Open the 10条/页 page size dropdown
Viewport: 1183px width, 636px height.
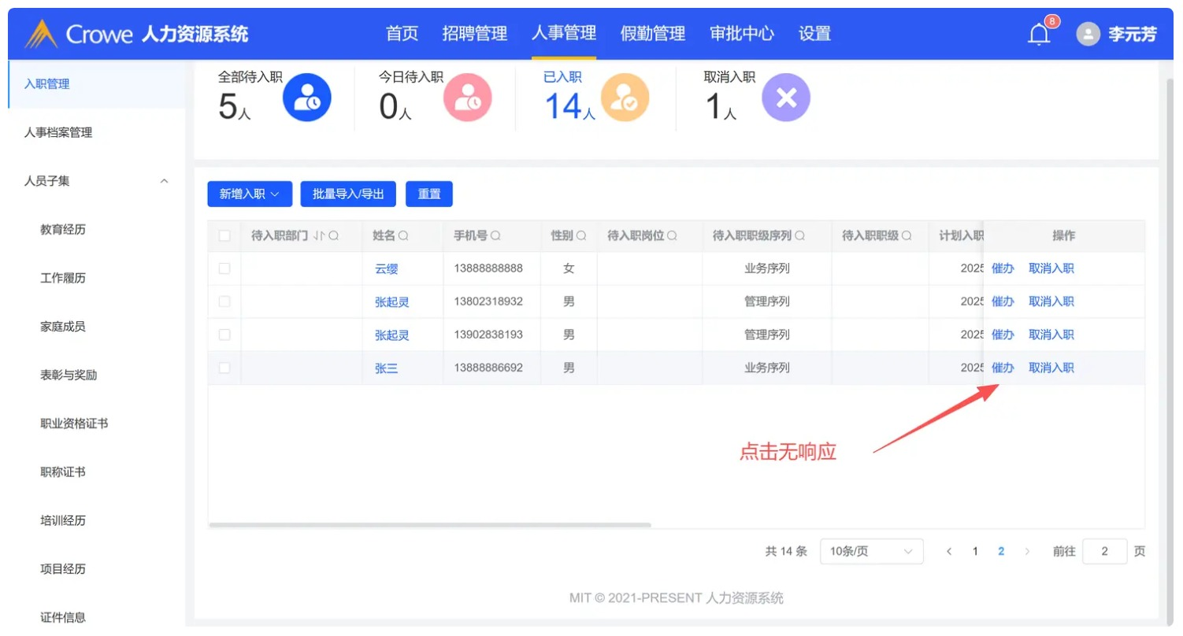(x=871, y=552)
